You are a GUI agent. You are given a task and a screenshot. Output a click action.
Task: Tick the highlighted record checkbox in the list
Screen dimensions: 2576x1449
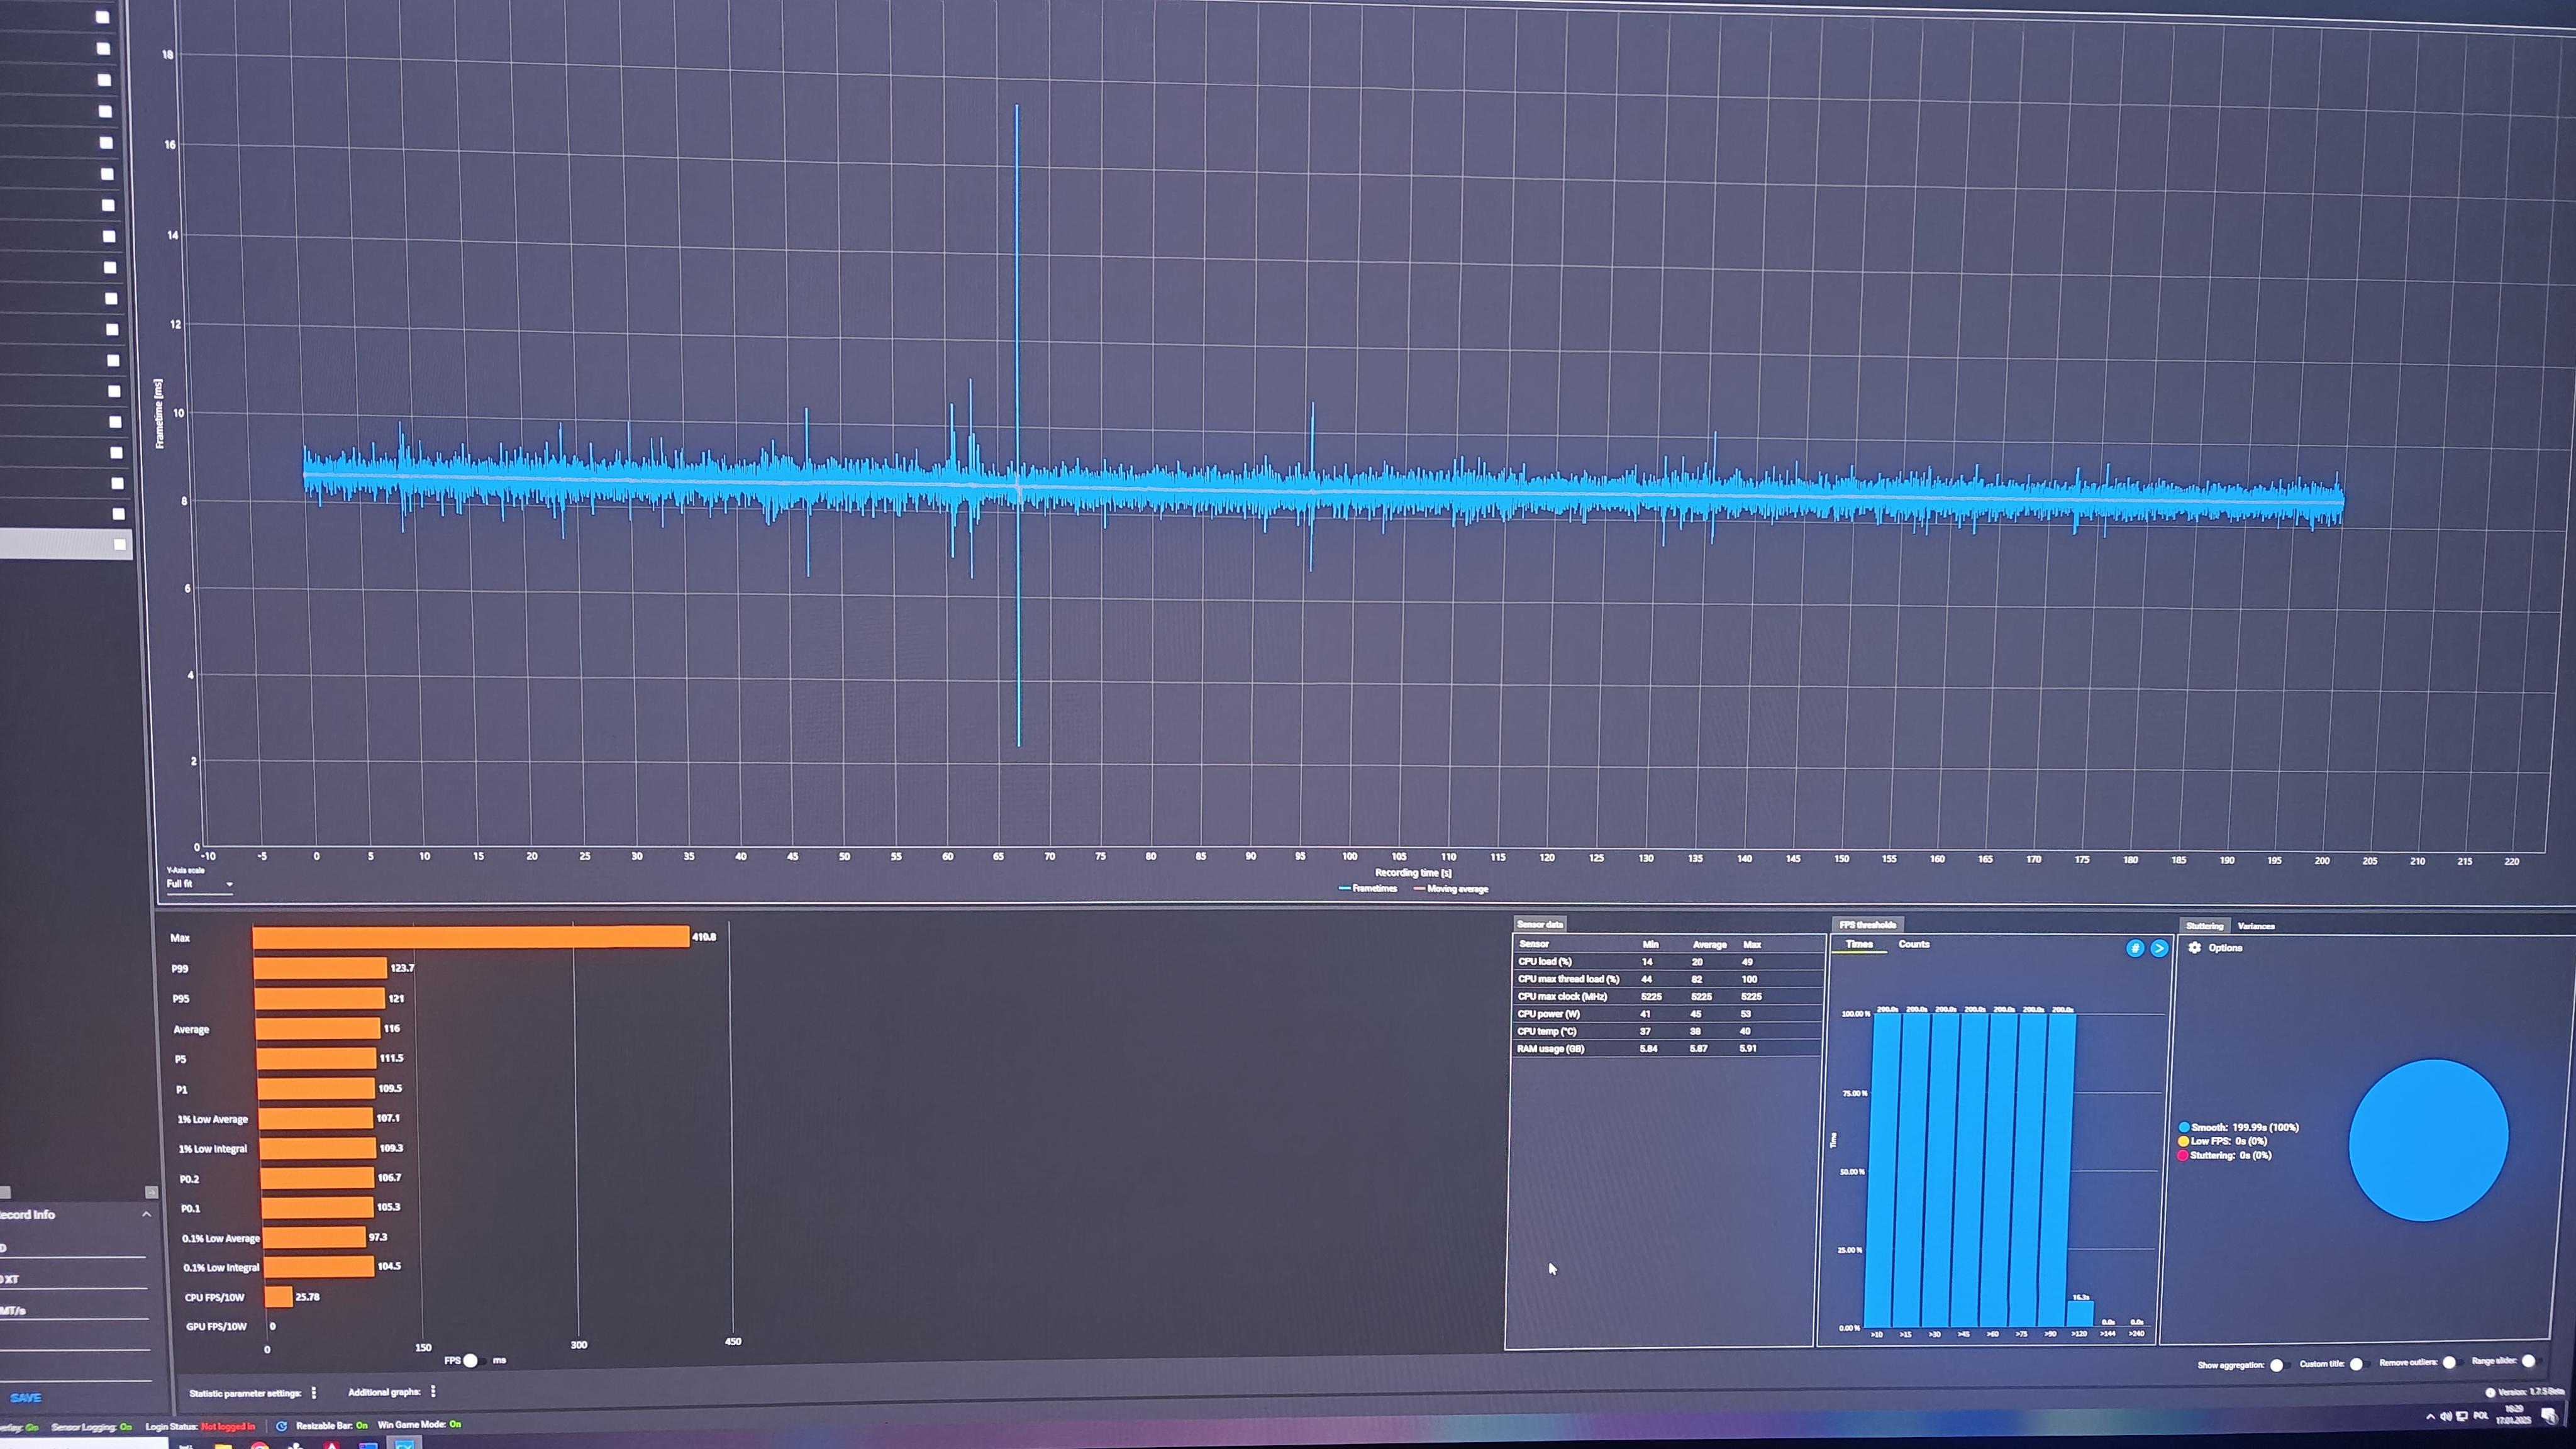(120, 544)
